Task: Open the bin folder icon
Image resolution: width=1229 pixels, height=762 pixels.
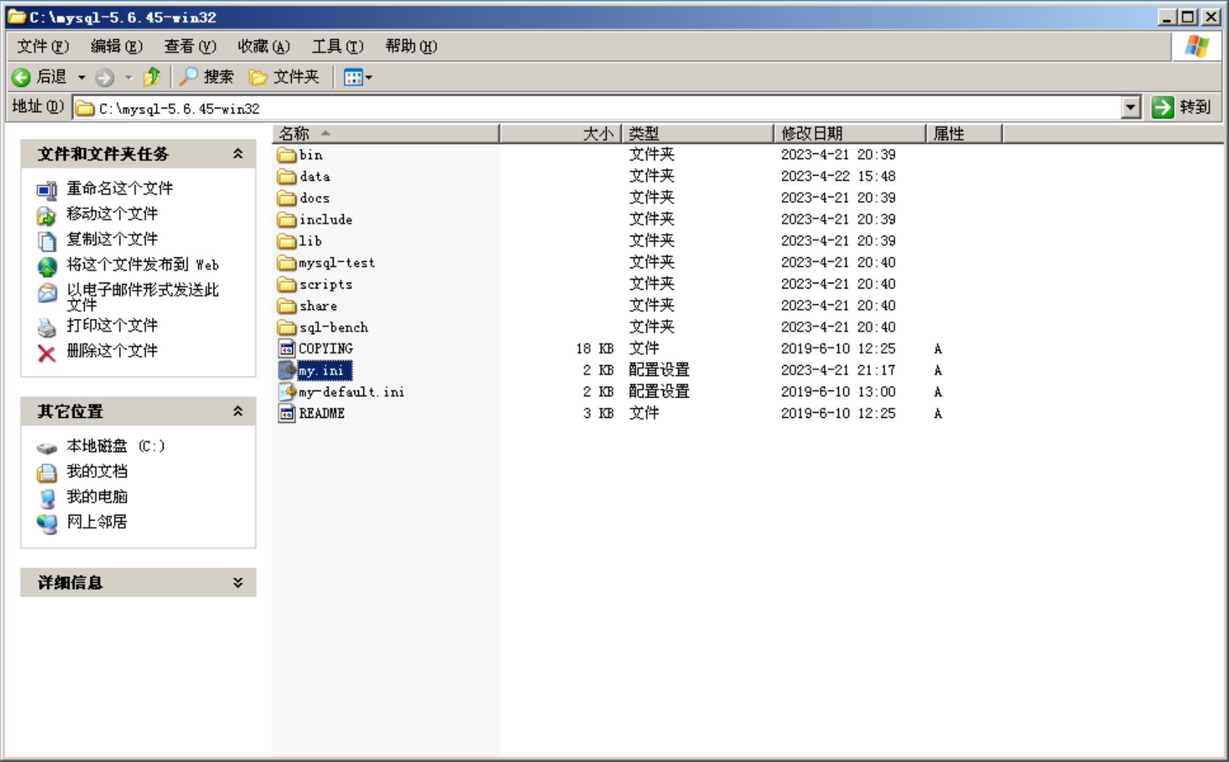Action: 287,155
